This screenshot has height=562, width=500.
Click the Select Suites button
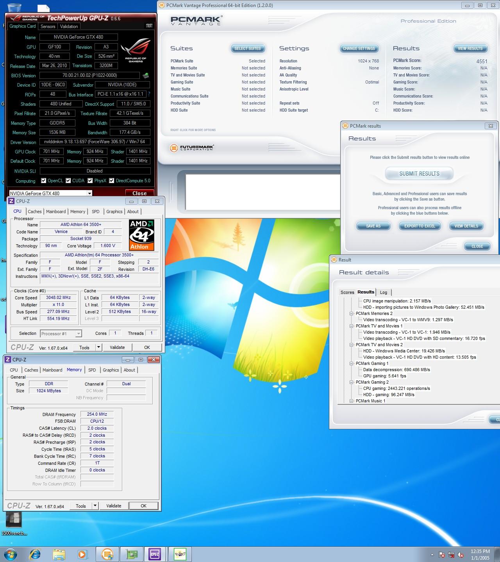[x=248, y=48]
